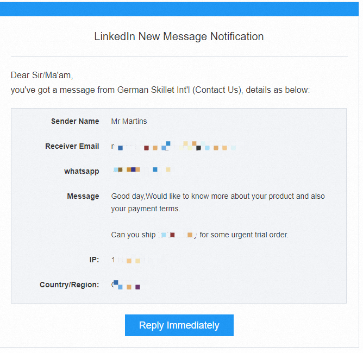Click the blurred receiver email address
The height and width of the screenshot is (353, 363).
(x=174, y=146)
